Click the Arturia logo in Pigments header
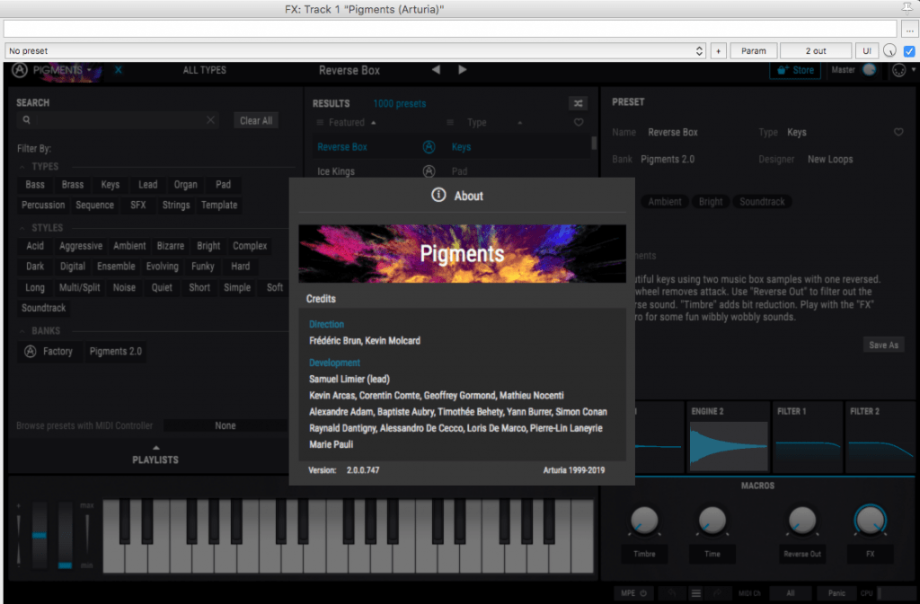The height and width of the screenshot is (604, 920). point(20,70)
